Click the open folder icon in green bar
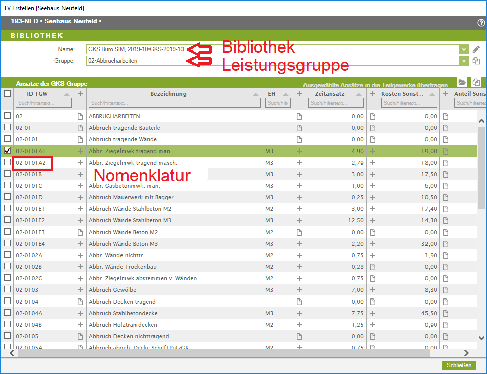This screenshot has height=374, width=487. pyautogui.click(x=462, y=82)
